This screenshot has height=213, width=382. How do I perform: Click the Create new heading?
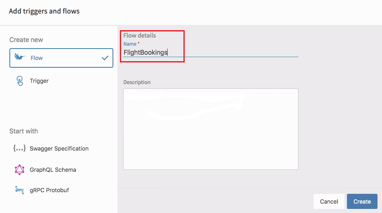pyautogui.click(x=26, y=40)
